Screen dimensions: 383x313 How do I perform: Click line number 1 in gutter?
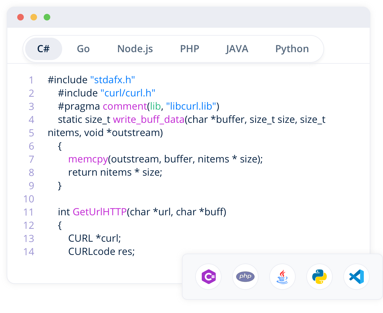pos(31,80)
